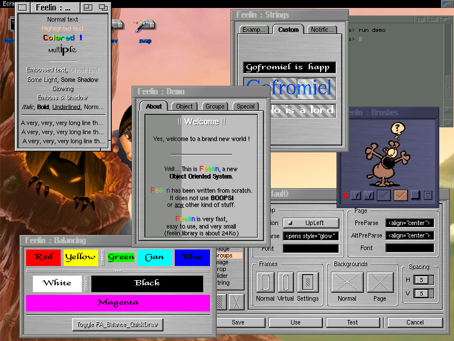Select the Slider list item in preferences
This screenshot has width=454, height=341.
click(222, 276)
